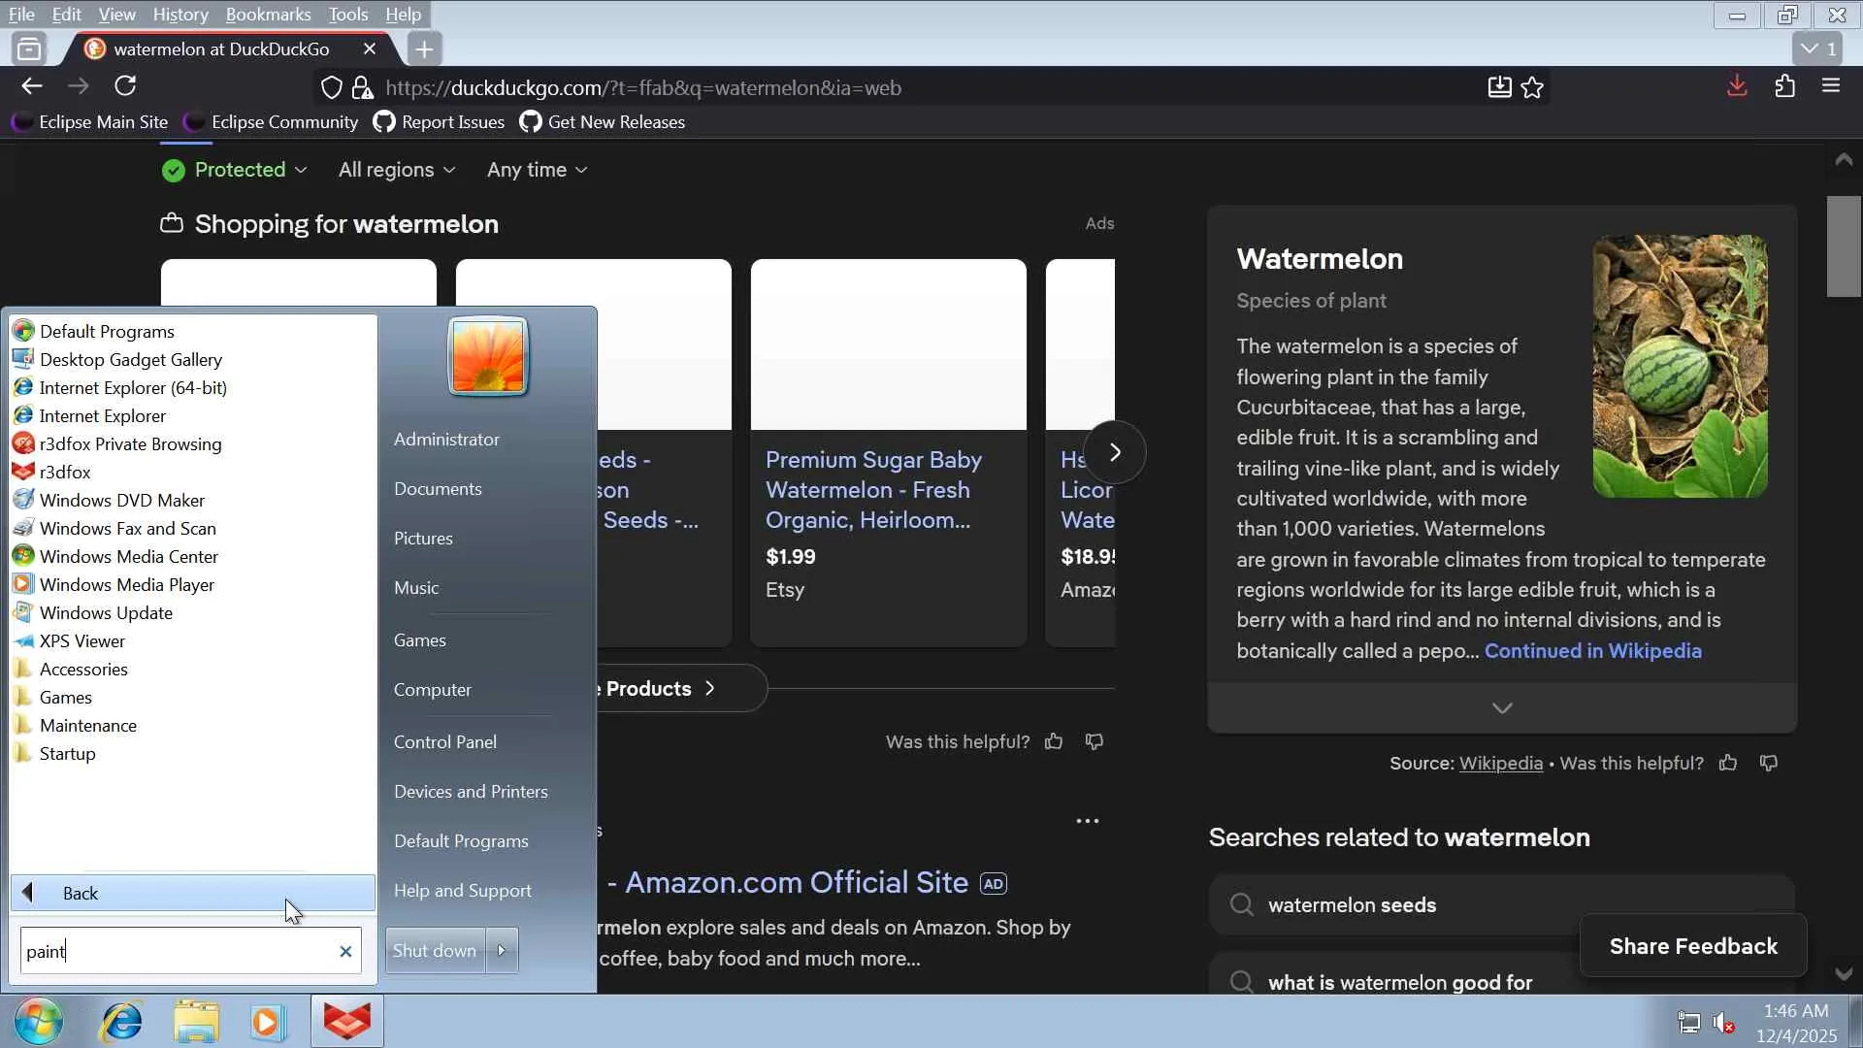This screenshot has width=1863, height=1048.
Task: Open the extensions puzzle icon
Action: [1784, 86]
